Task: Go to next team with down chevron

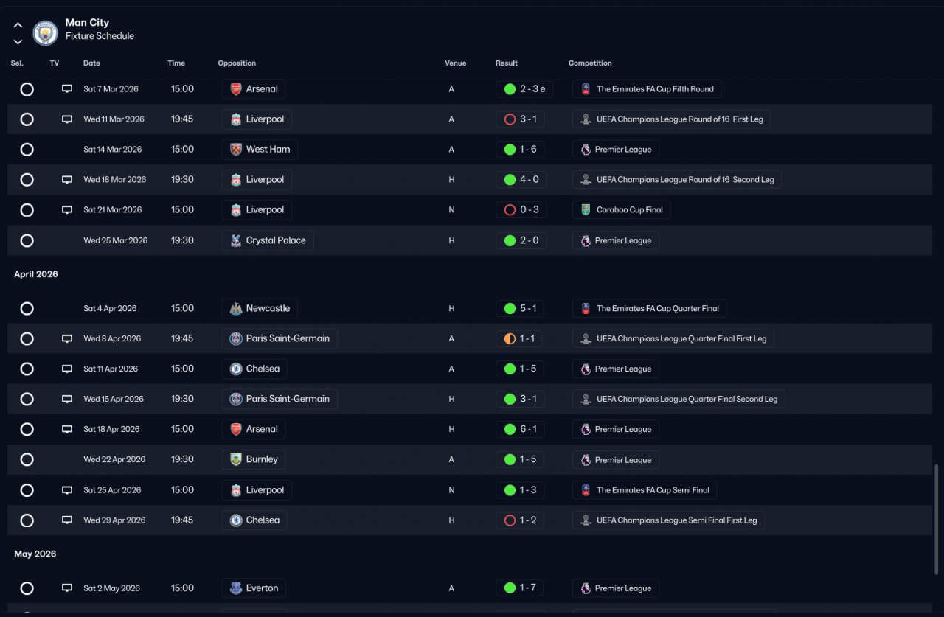Action: click(x=18, y=42)
